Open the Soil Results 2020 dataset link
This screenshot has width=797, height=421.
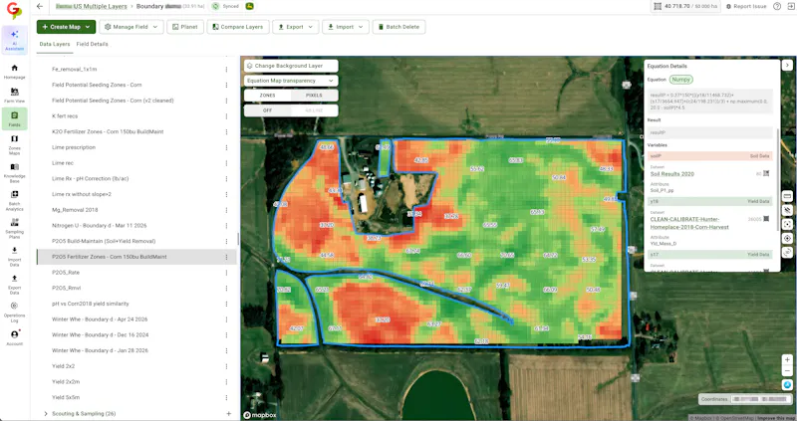(671, 174)
